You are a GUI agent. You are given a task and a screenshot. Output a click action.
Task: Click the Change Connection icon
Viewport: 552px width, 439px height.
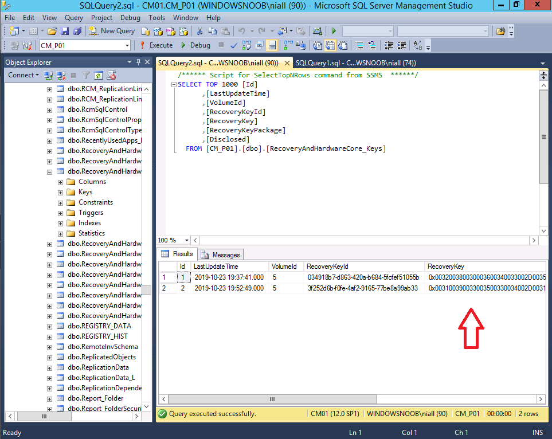(27, 45)
